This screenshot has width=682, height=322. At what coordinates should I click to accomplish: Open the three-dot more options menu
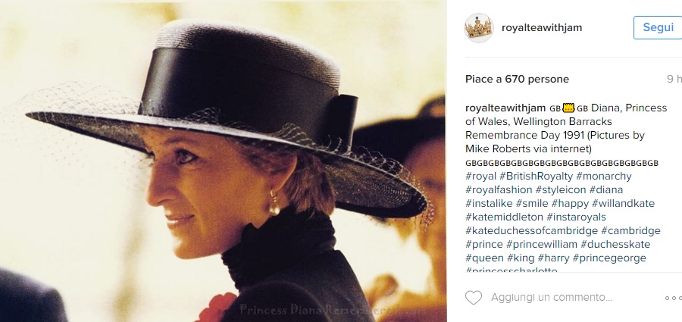[672, 298]
